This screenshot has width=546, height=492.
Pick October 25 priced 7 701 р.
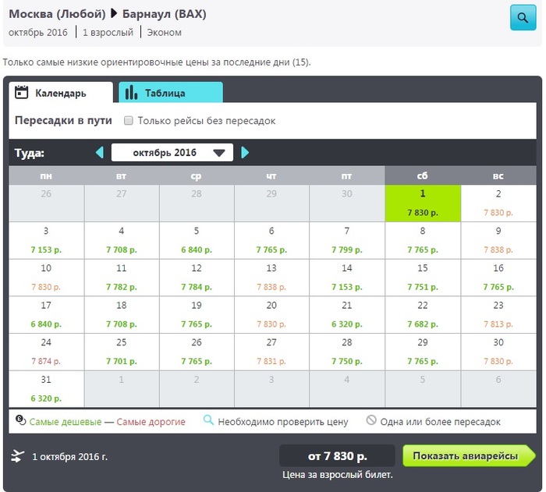pyautogui.click(x=122, y=352)
